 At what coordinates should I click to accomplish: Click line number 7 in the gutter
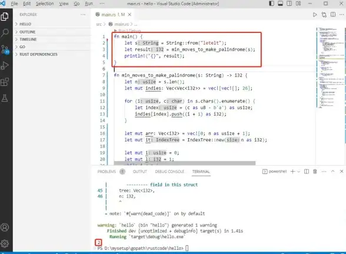(x=104, y=75)
